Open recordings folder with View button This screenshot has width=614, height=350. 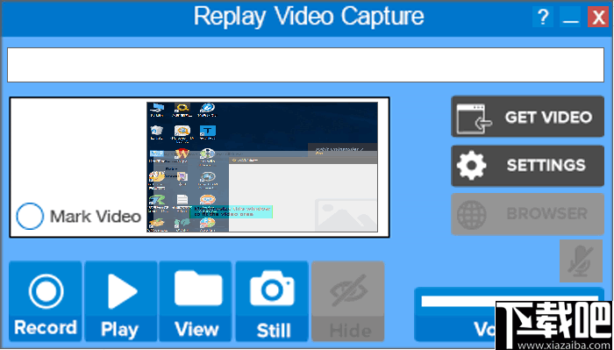click(196, 301)
